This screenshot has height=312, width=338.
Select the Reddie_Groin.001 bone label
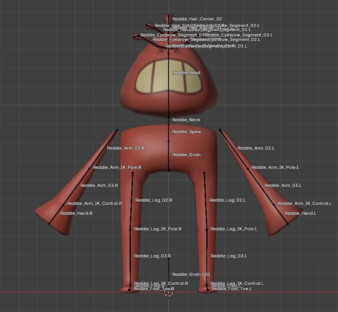[x=192, y=274]
